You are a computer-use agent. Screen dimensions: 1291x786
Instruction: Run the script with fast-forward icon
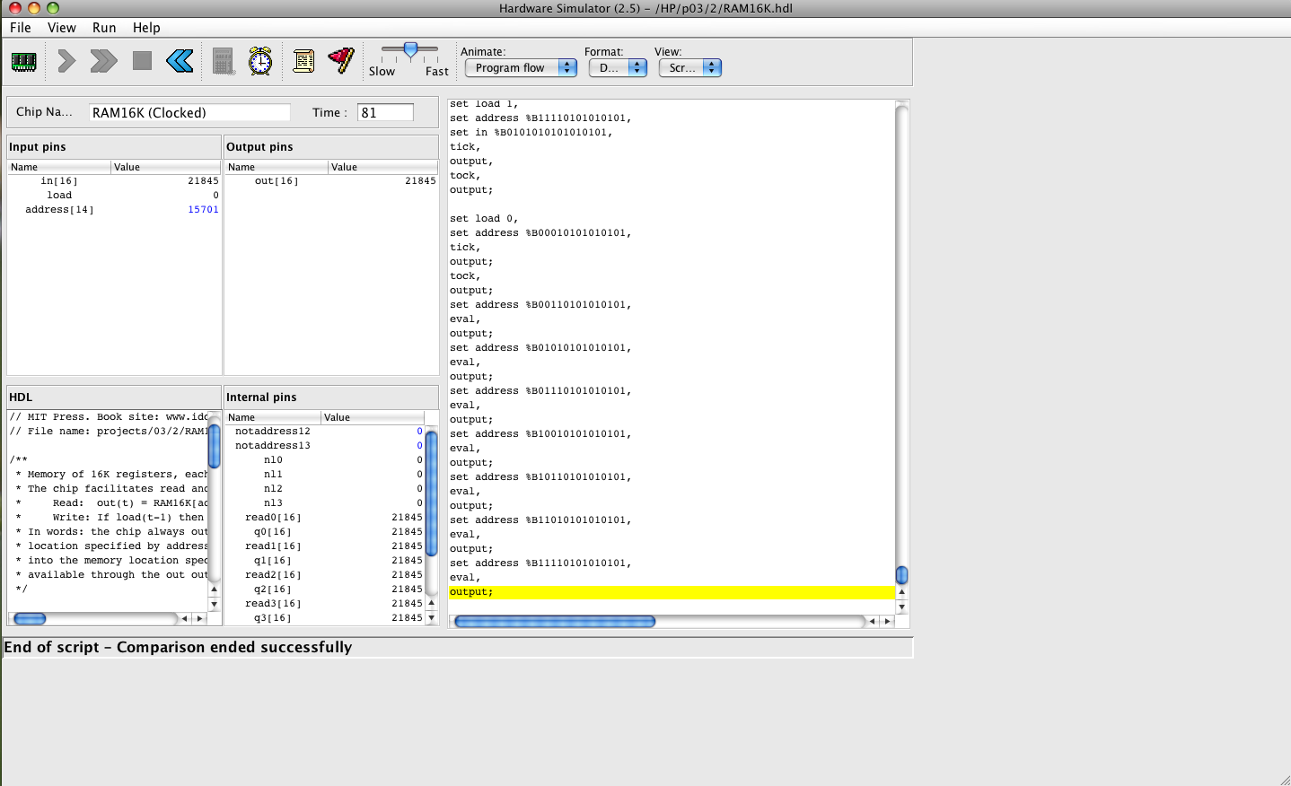pos(103,61)
